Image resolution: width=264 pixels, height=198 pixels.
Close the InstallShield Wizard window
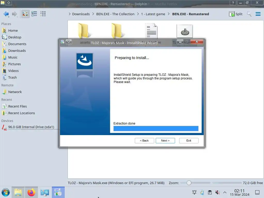(197, 42)
